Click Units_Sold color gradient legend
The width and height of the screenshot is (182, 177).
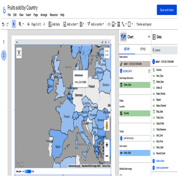pos(27,172)
